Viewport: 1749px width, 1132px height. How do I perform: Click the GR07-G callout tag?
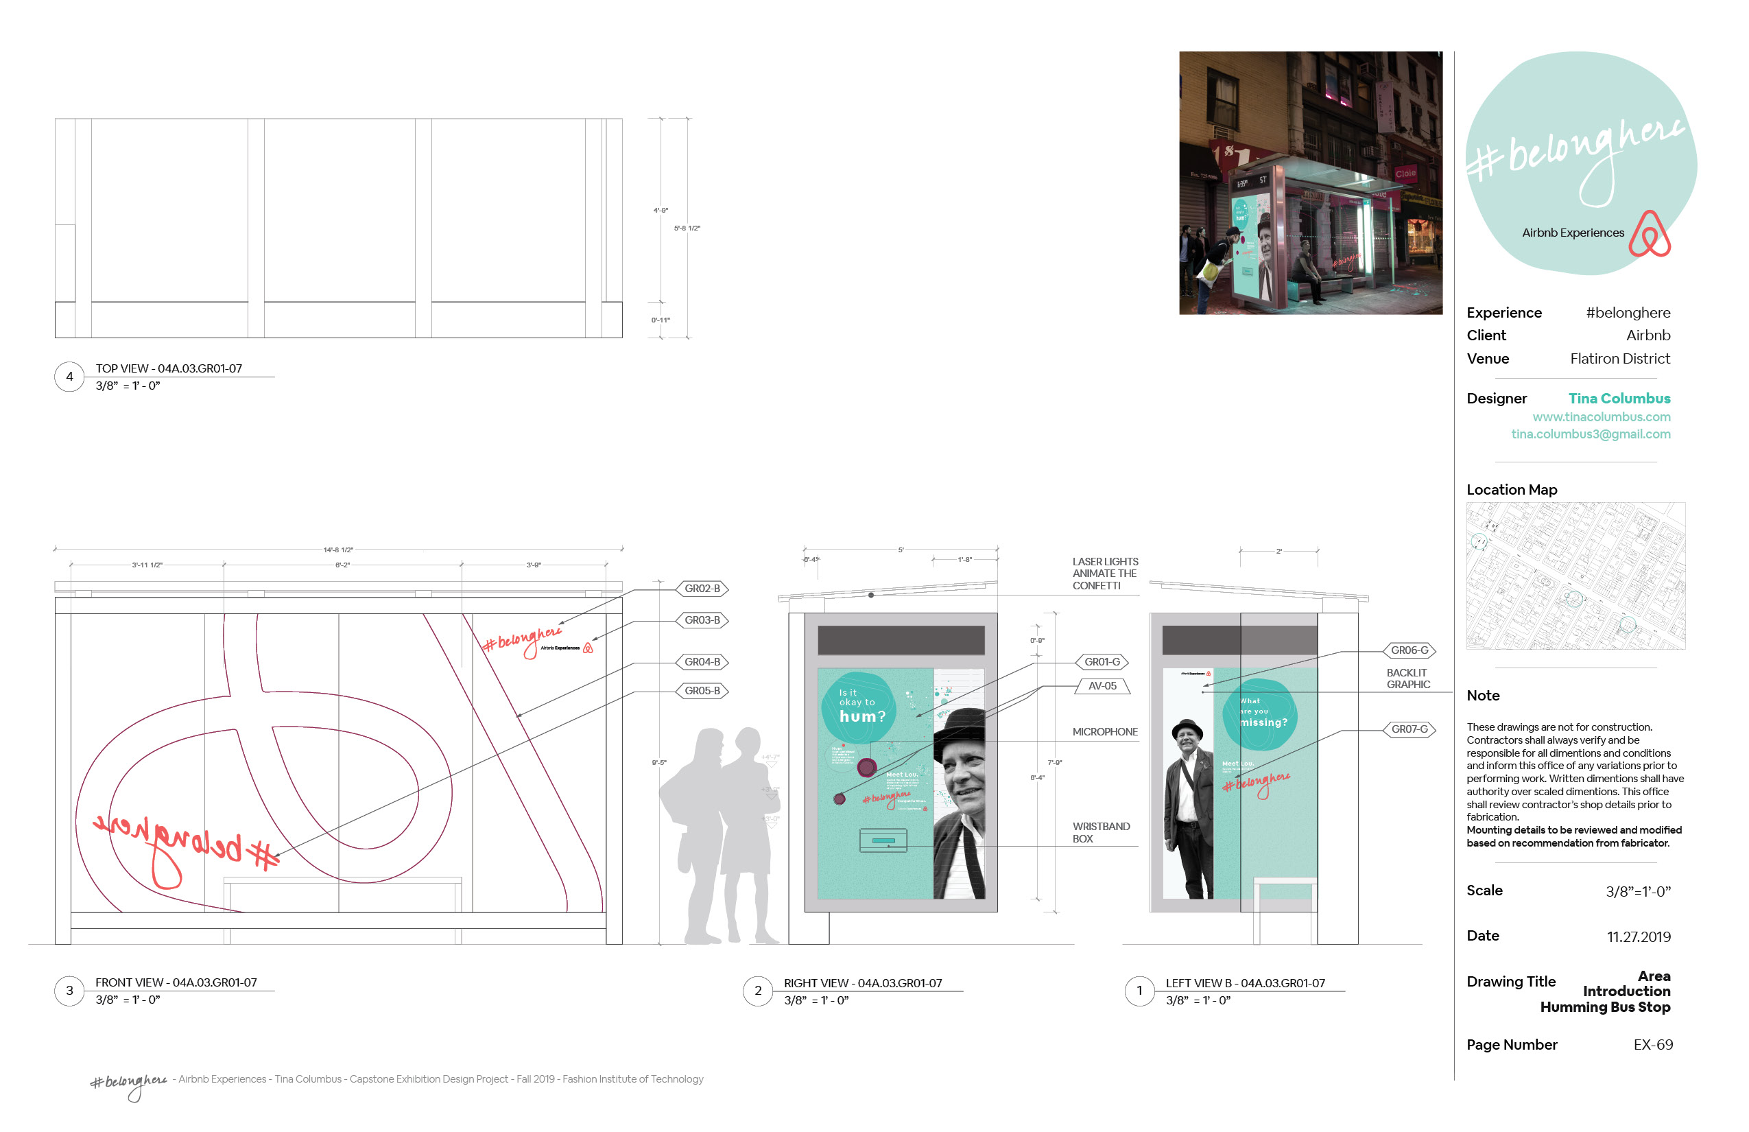click(1409, 730)
